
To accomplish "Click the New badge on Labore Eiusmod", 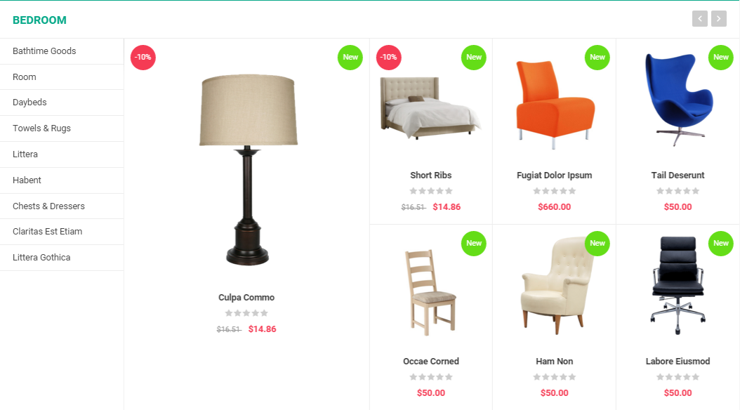I will coord(720,244).
